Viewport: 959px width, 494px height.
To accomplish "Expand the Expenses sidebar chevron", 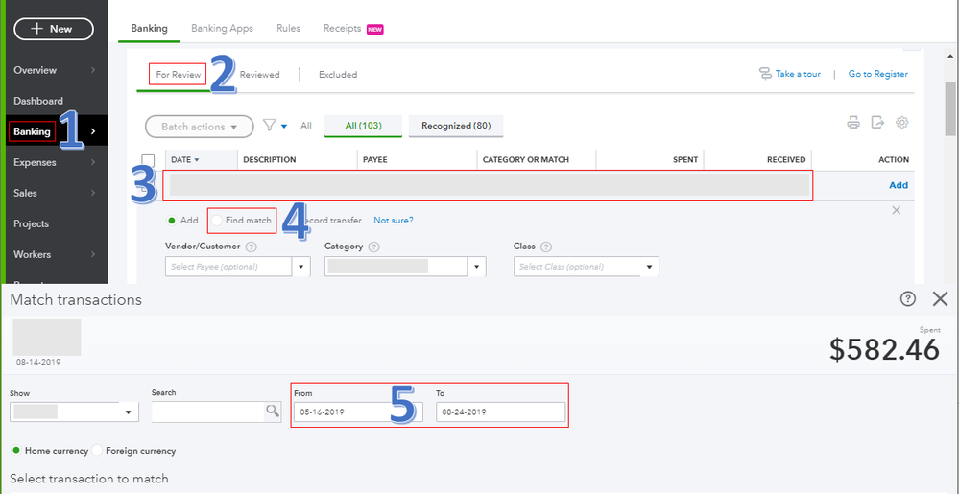I will 93,163.
